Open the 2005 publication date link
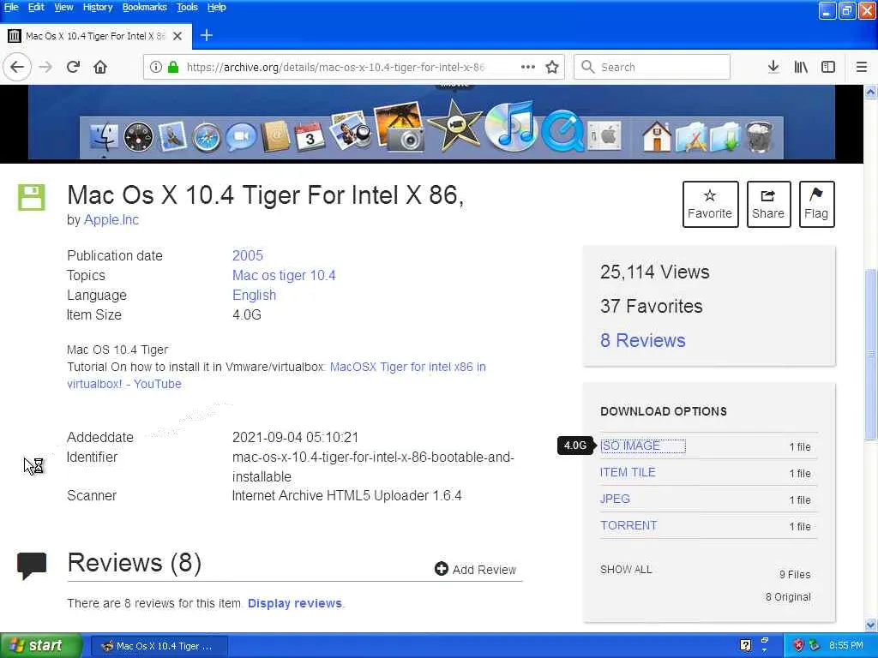This screenshot has height=658, width=878. (x=248, y=255)
